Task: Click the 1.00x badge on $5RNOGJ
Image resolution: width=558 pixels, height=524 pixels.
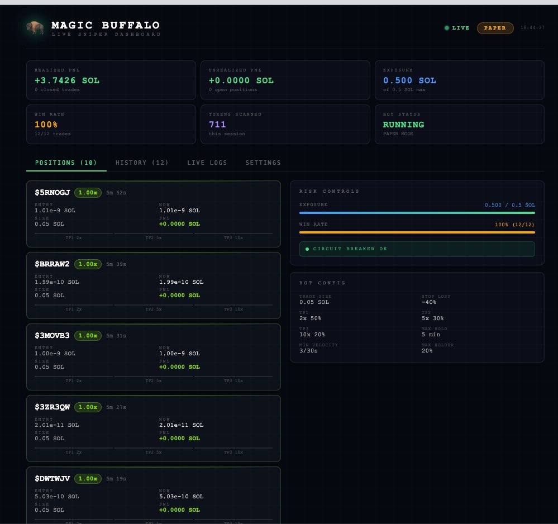Action: pos(88,193)
